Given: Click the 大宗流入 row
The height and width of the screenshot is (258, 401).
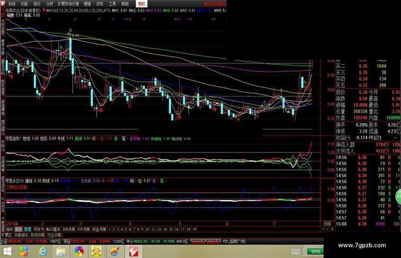Looking at the screenshot, I should (x=368, y=151).
